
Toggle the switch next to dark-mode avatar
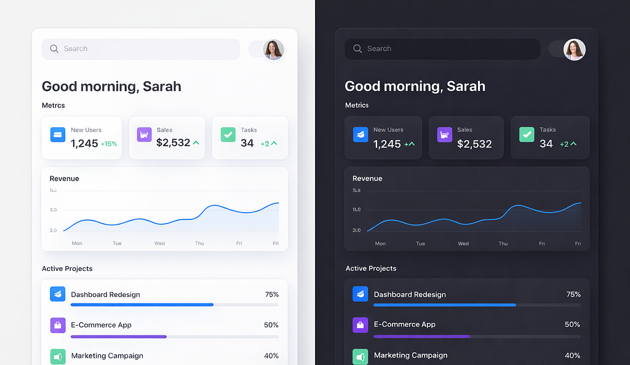(557, 49)
